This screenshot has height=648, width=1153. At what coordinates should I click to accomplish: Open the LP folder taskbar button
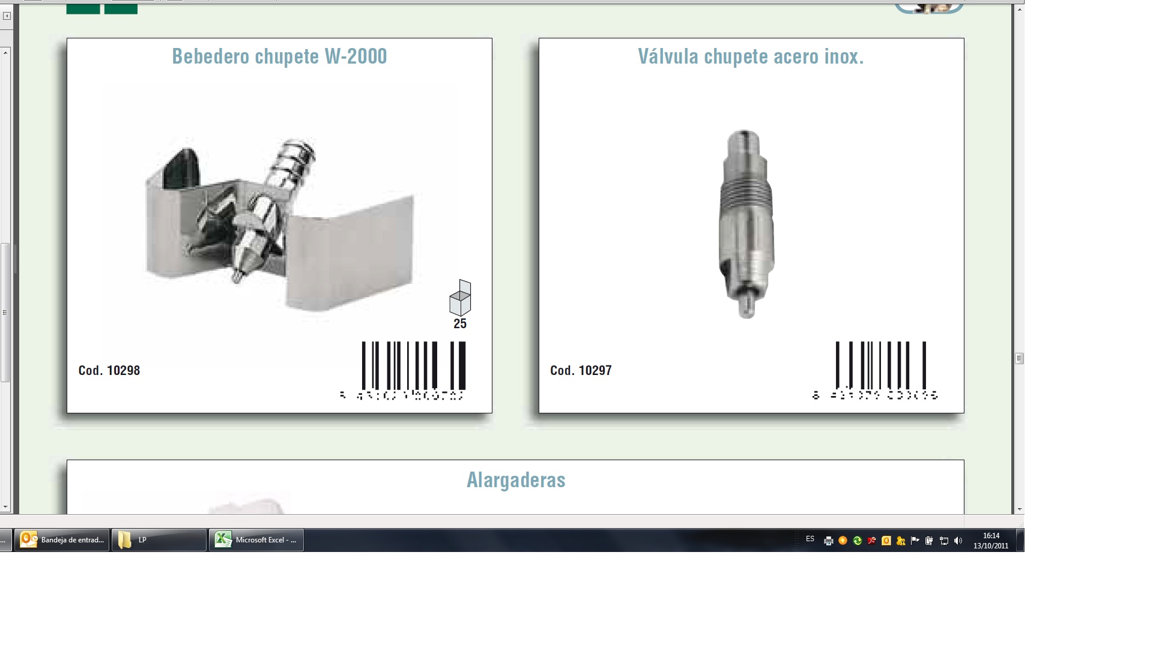[x=159, y=540]
